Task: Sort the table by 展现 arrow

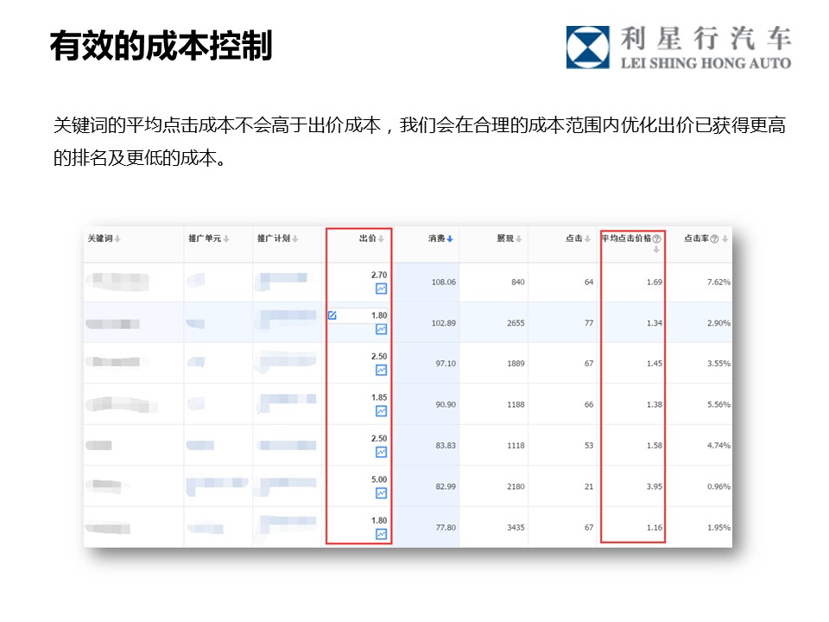Action: coord(519,238)
